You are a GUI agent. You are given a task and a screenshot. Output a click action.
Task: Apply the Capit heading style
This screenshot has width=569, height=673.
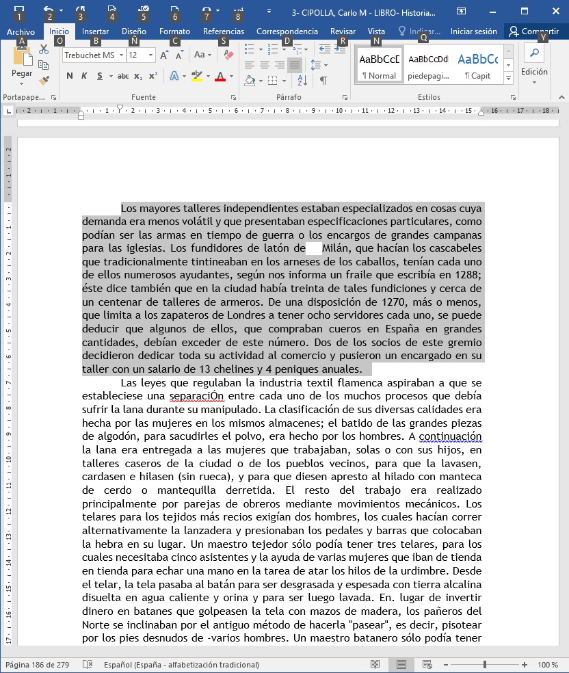[477, 64]
